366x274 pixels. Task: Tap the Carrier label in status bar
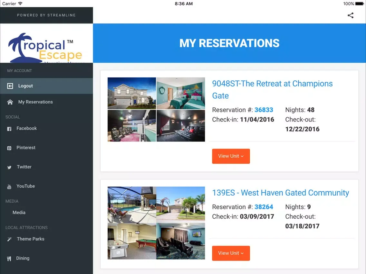(x=9, y=4)
